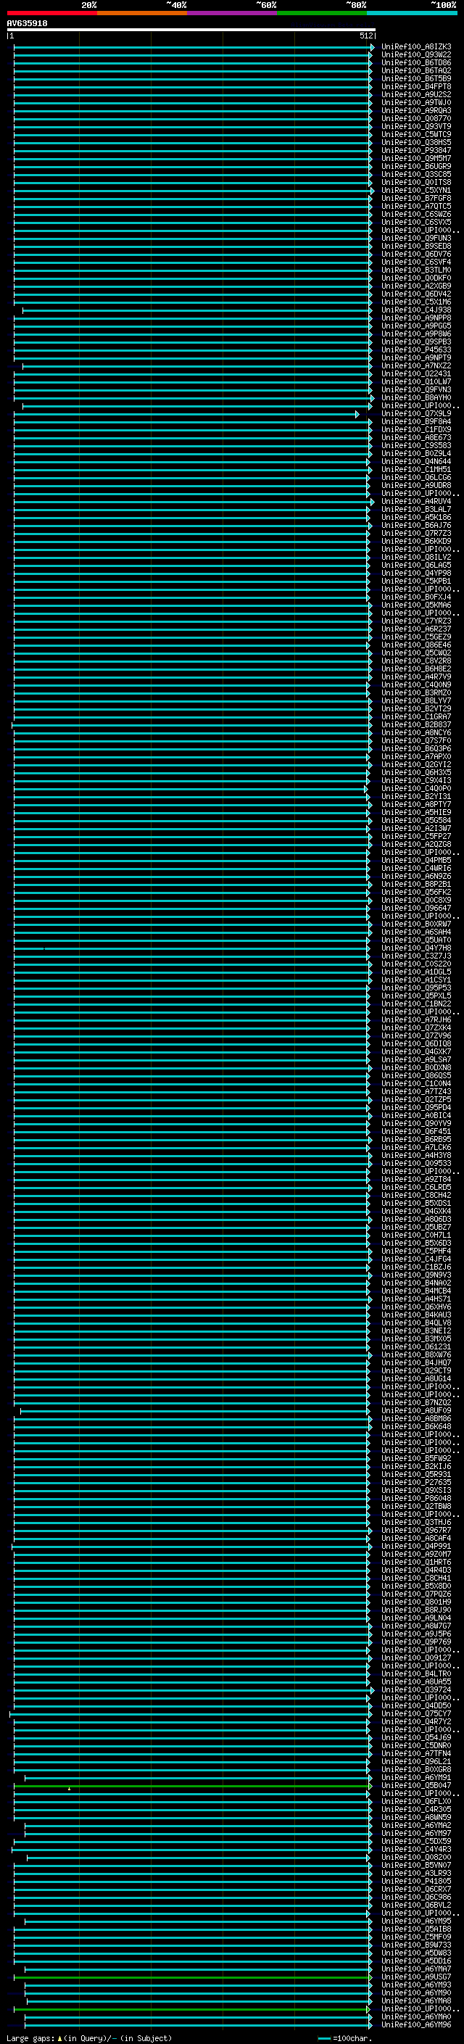Select hit label UniRef100_Q6F451
The image size is (464, 2044).
click(x=416, y=1132)
